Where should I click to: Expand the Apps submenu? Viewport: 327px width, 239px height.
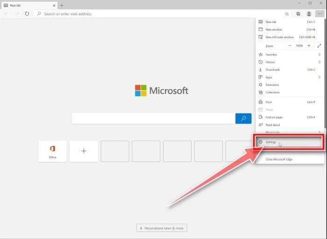(x=290, y=77)
